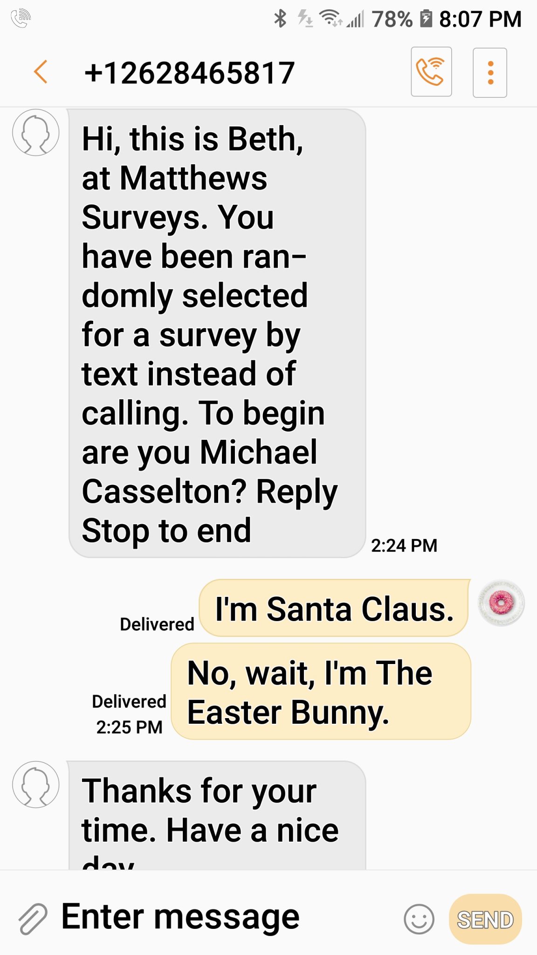This screenshot has width=537, height=955.
Task: Tap sender avatar beside 'Thanks for your time'
Action: tap(36, 784)
